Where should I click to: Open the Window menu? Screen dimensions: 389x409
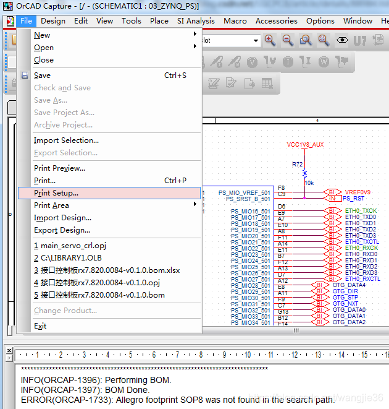pos(358,21)
